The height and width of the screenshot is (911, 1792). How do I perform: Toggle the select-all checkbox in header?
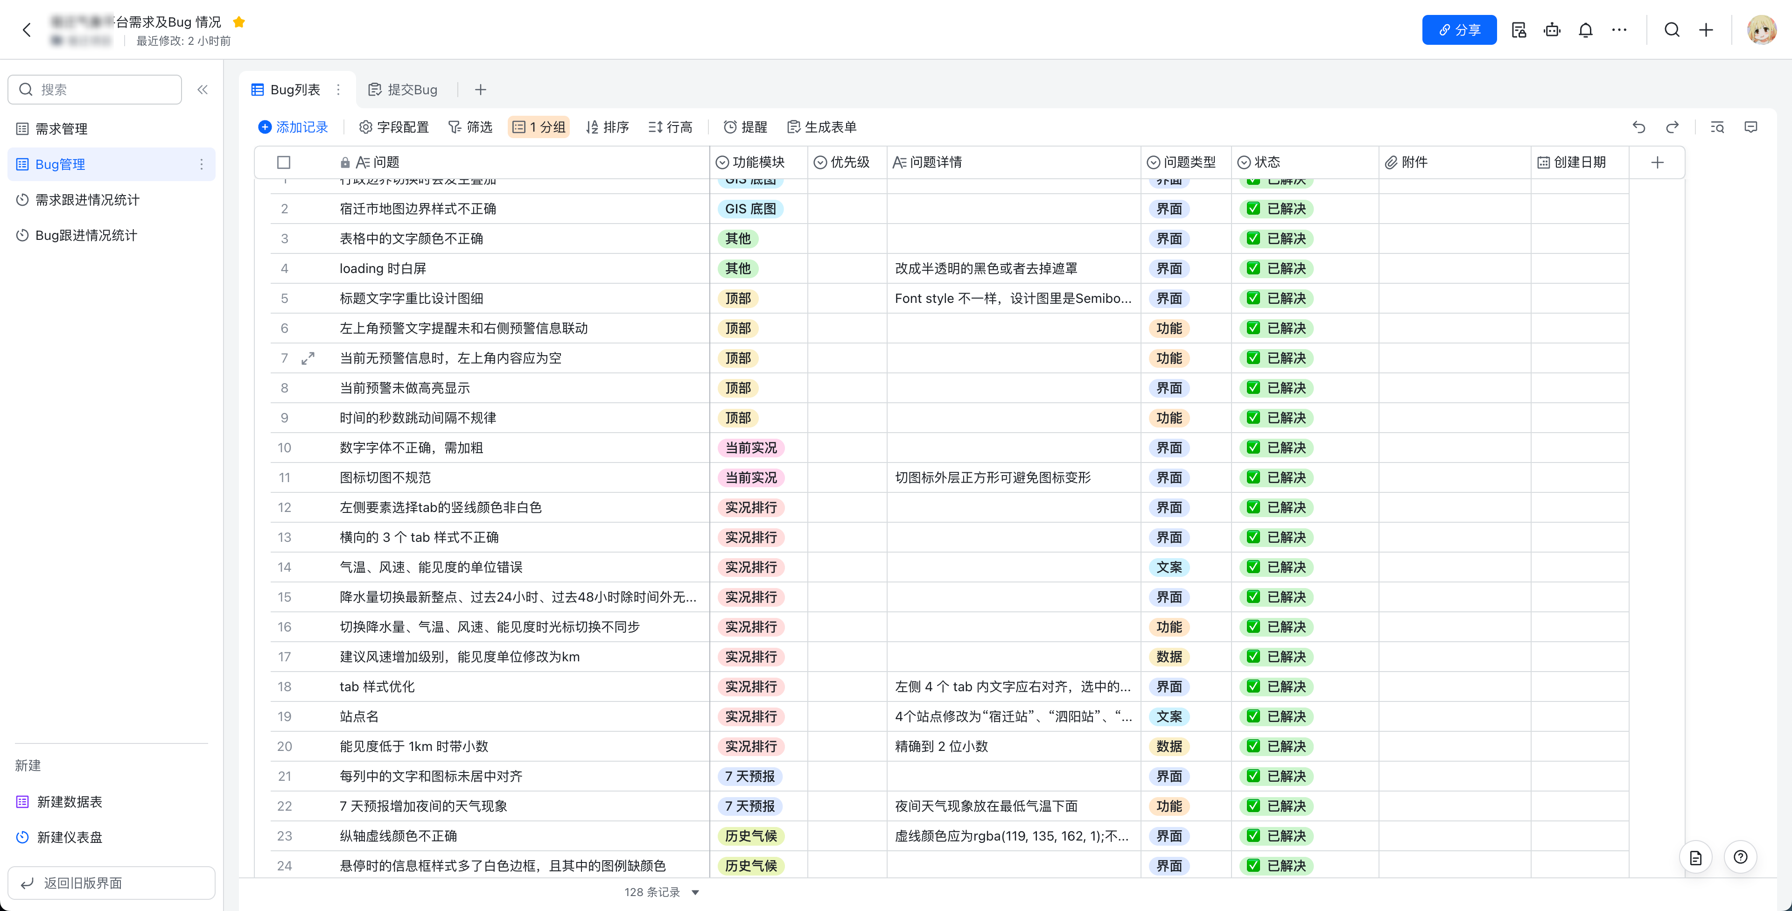pos(283,162)
